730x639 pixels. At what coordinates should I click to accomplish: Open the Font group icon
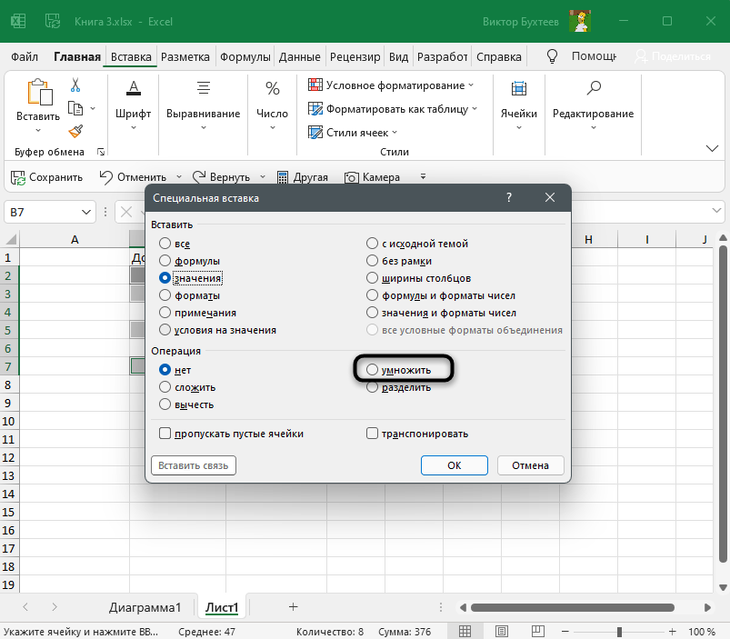(134, 89)
